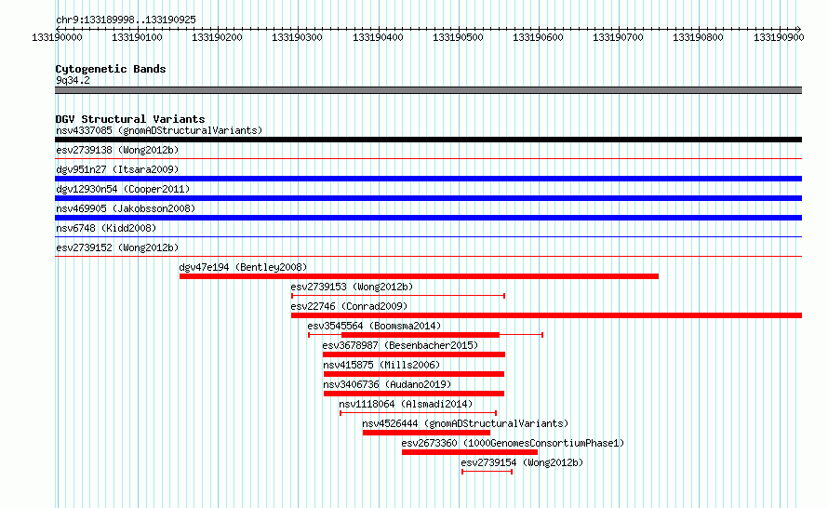Click the red bar under esv3678987
Screen dimensions: 828x508
pyautogui.click(x=414, y=354)
